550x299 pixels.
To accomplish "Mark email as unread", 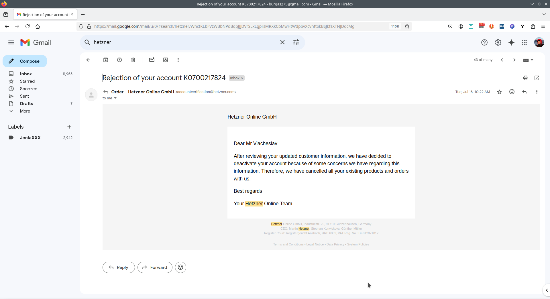I will [152, 60].
